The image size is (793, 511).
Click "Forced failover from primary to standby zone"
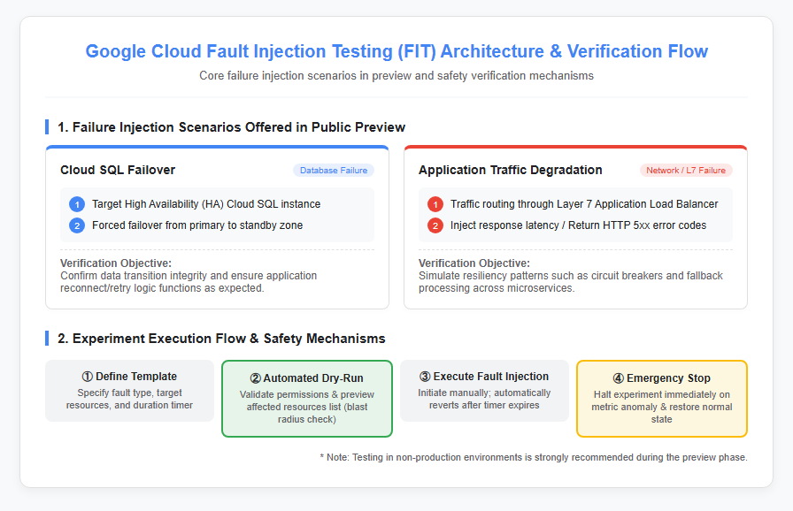click(x=197, y=225)
